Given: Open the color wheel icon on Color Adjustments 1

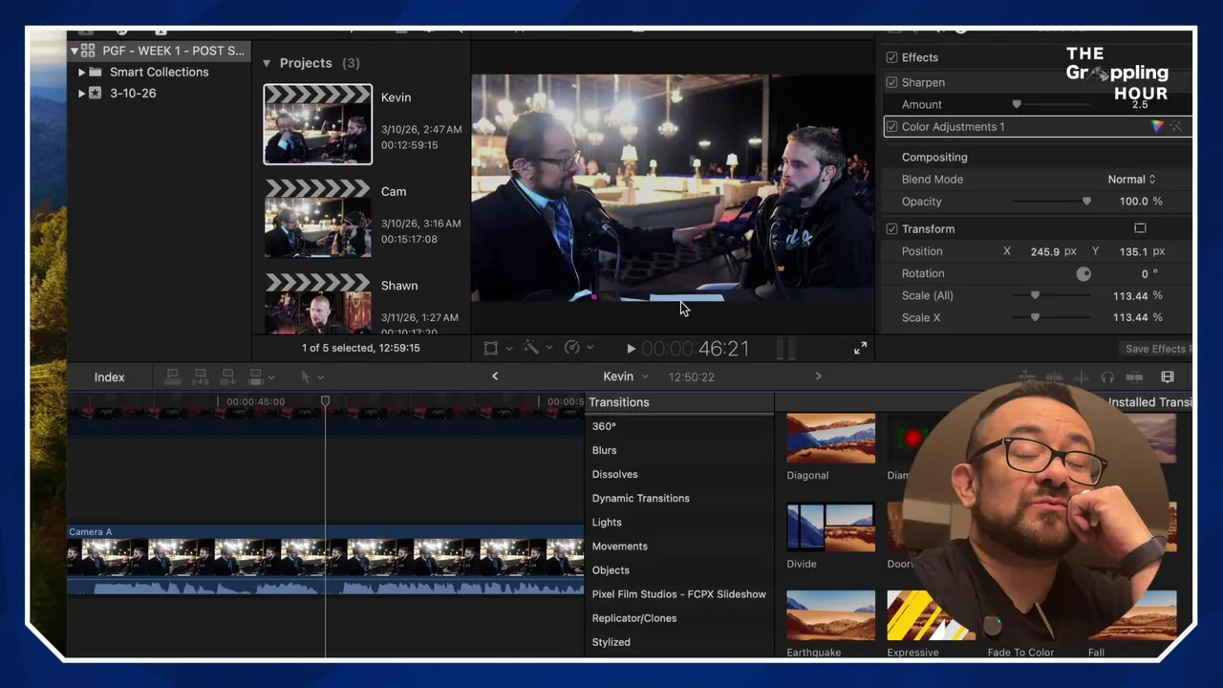Looking at the screenshot, I should click(1158, 126).
